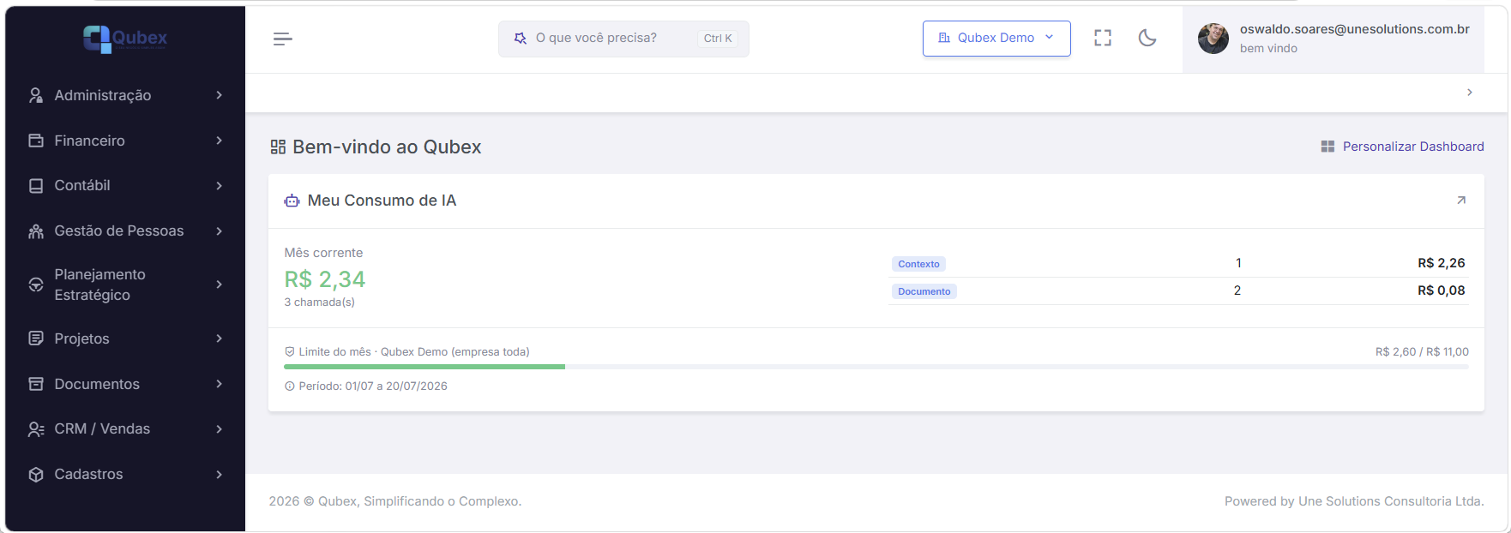
Task: Click the O que você precisa? search field
Action: click(623, 39)
